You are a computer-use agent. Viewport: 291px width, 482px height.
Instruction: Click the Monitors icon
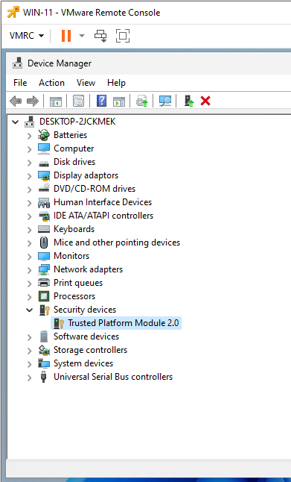[x=44, y=256]
